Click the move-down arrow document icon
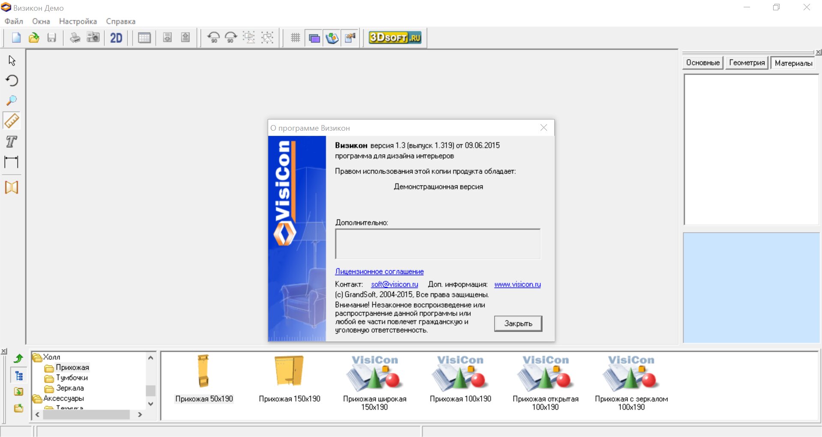Image resolution: width=822 pixels, height=437 pixels. click(x=167, y=38)
